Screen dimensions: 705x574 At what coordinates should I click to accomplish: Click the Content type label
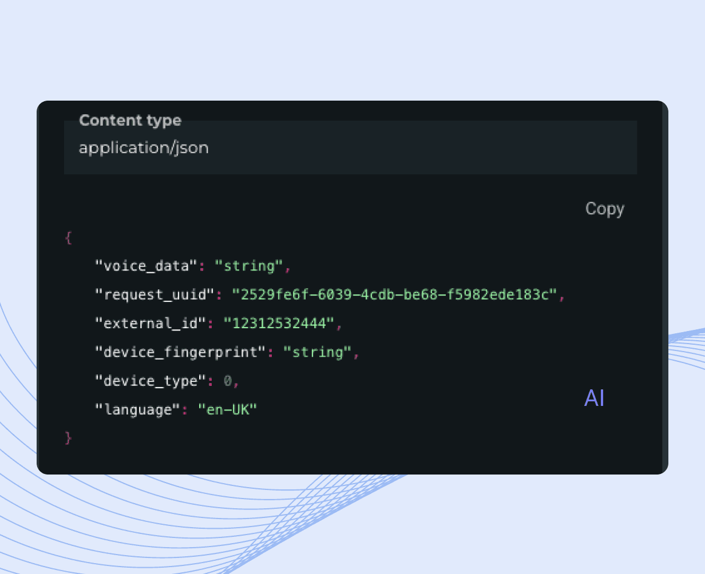tap(130, 120)
